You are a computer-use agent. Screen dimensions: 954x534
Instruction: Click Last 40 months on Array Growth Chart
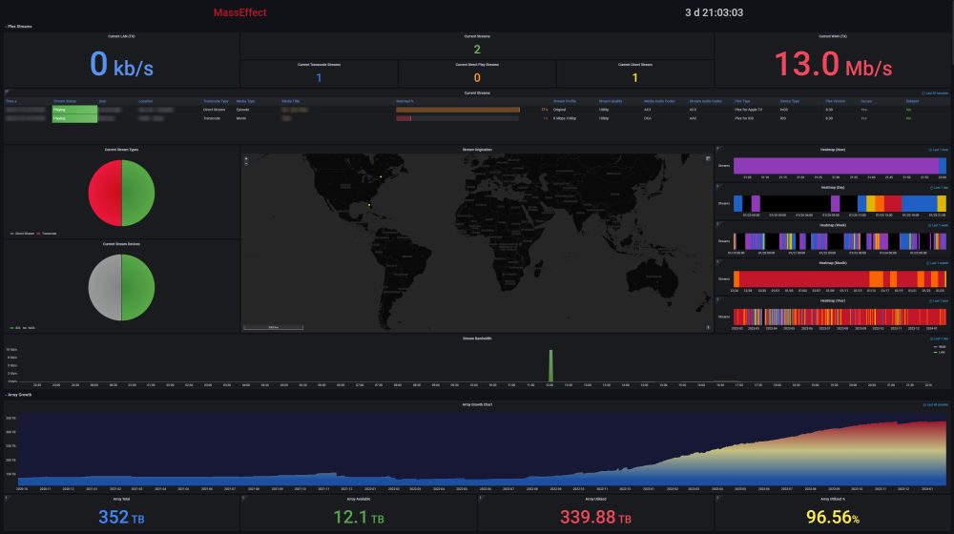point(936,404)
